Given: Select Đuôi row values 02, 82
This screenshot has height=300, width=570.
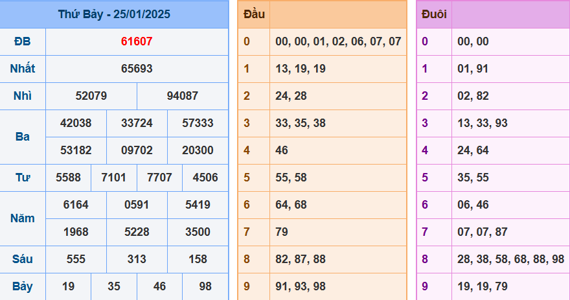Looking at the screenshot, I should 473,96.
